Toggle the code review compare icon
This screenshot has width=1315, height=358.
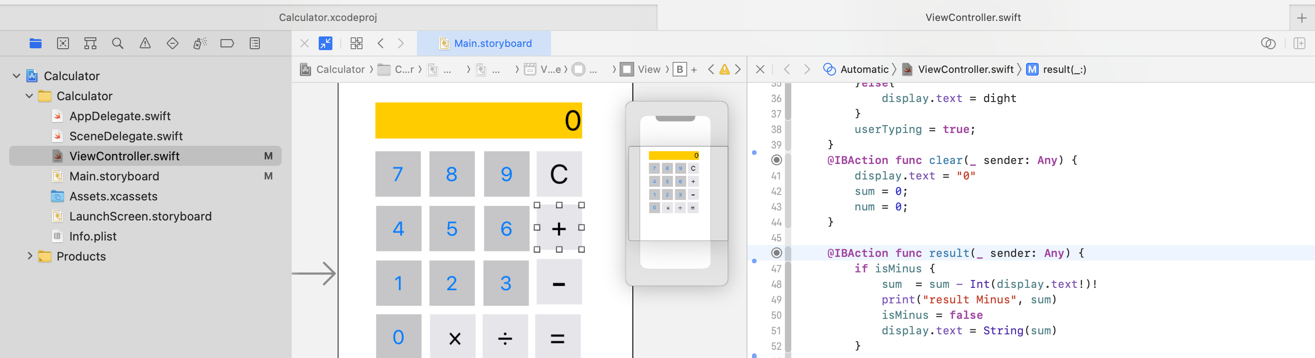point(1268,43)
